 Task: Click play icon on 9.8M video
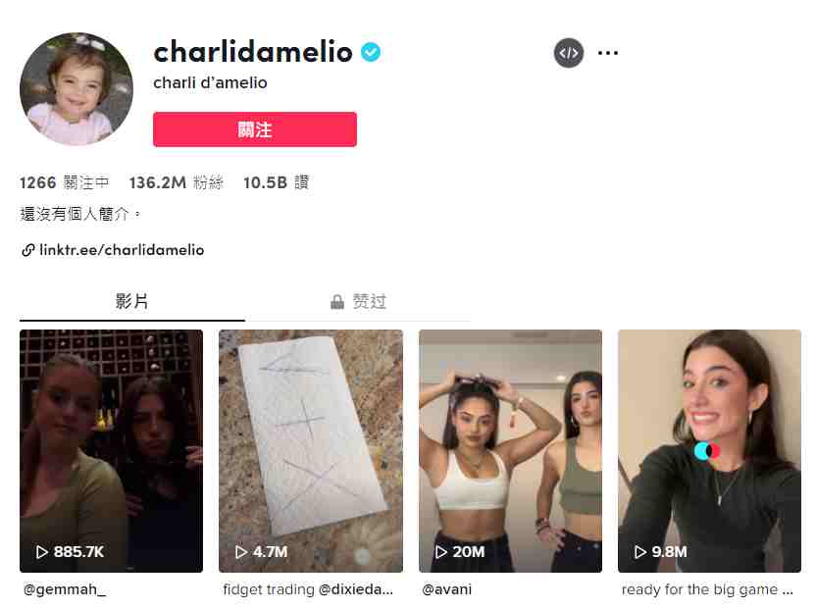coord(640,552)
